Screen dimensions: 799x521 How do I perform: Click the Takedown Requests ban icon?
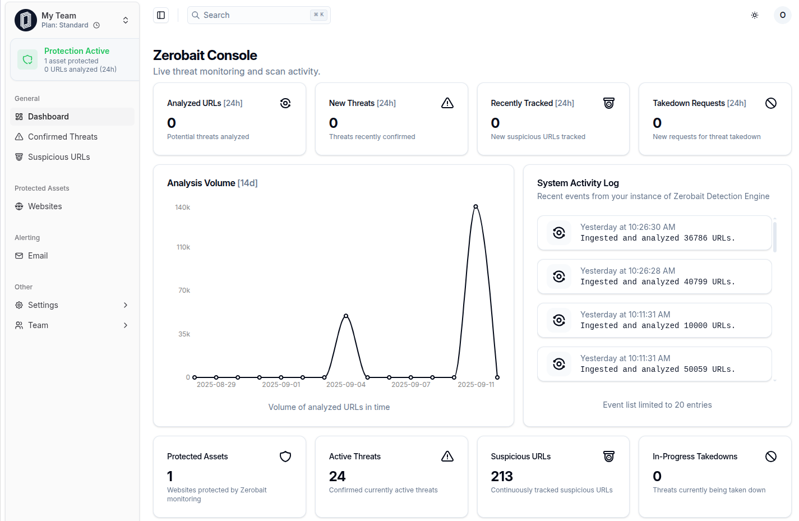click(771, 103)
